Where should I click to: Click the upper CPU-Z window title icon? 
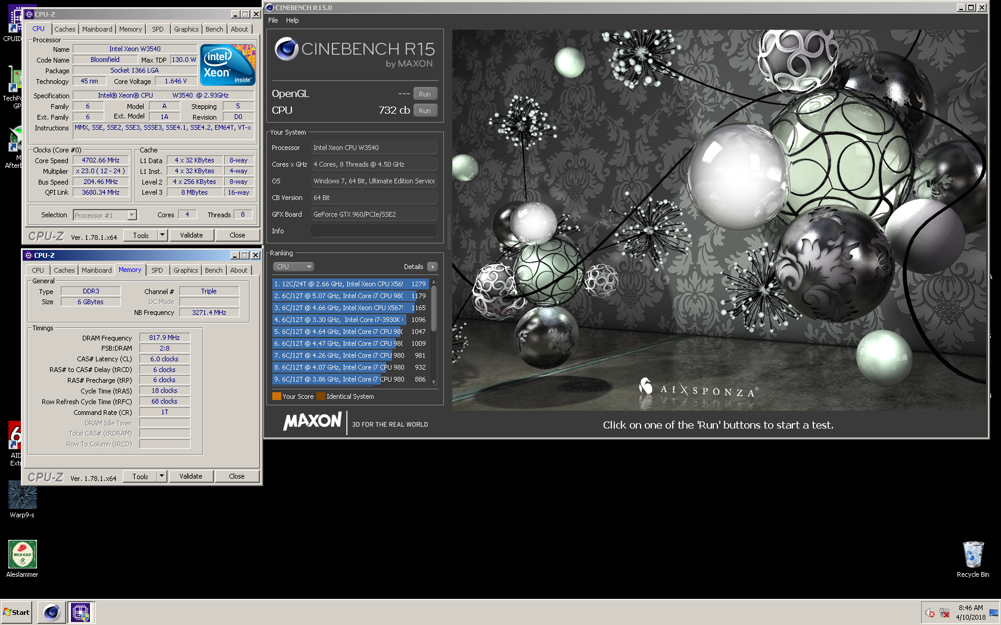29,14
